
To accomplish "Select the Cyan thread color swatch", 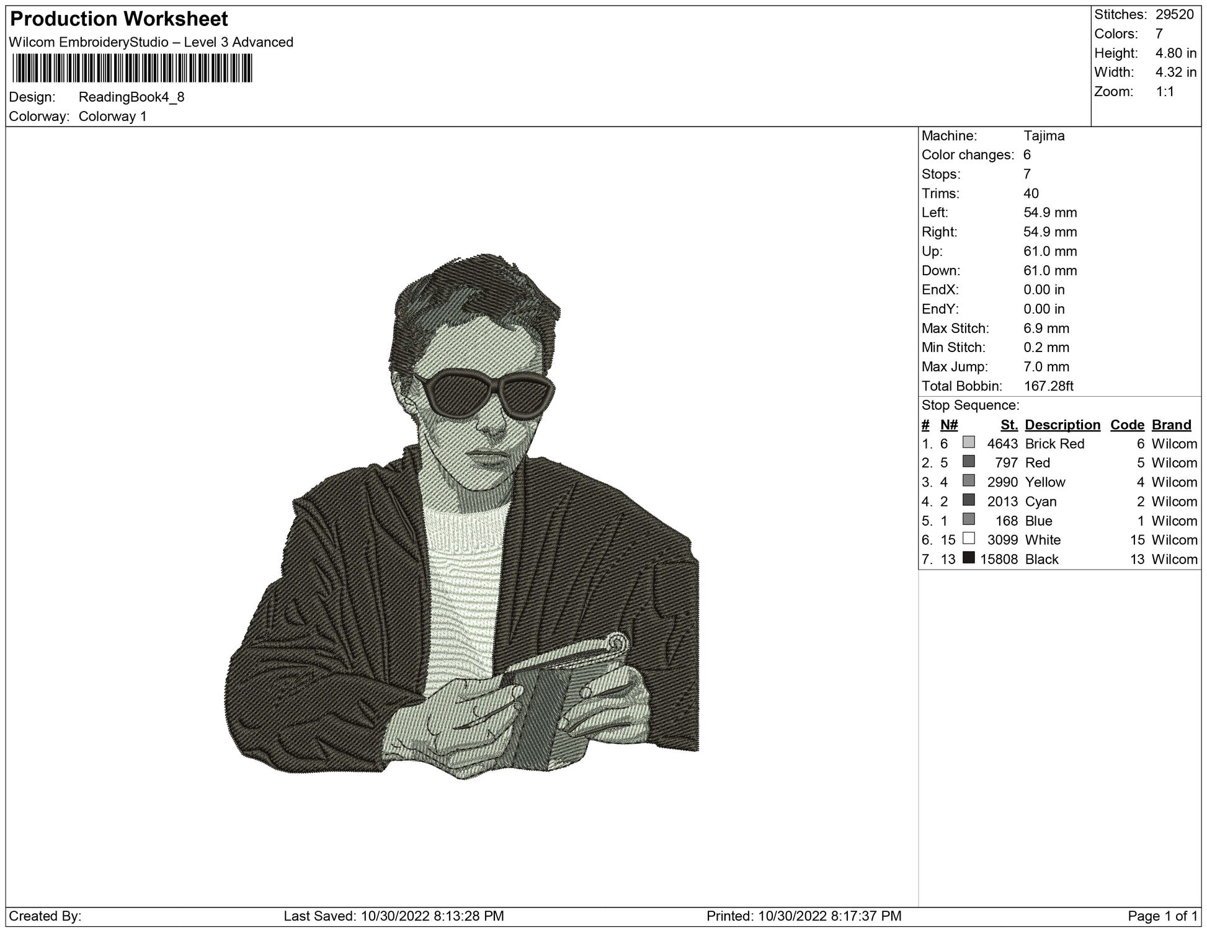I will pyautogui.click(x=968, y=500).
